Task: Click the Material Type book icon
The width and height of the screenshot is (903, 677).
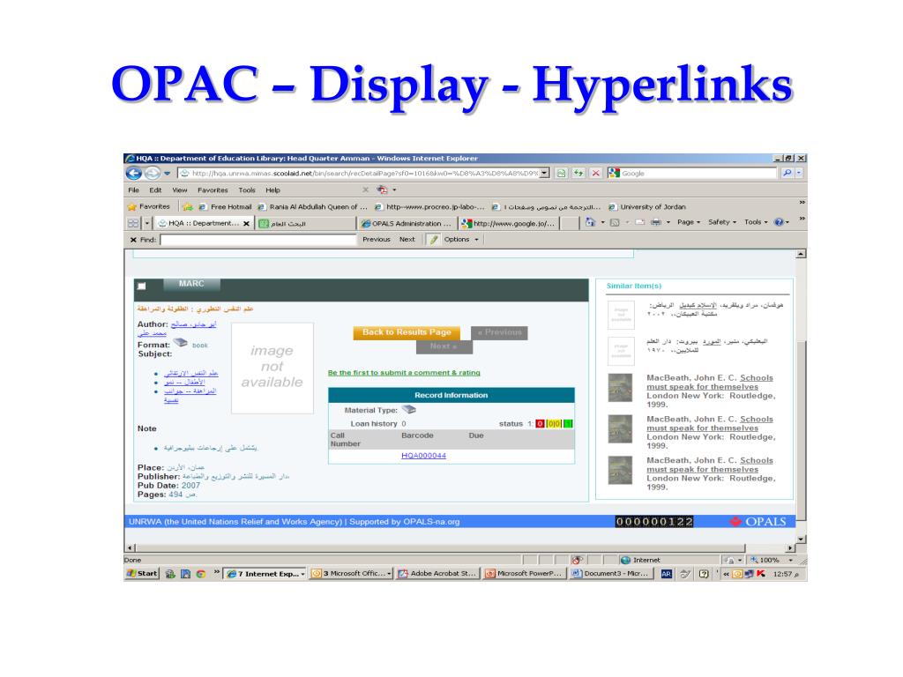Action: click(408, 409)
